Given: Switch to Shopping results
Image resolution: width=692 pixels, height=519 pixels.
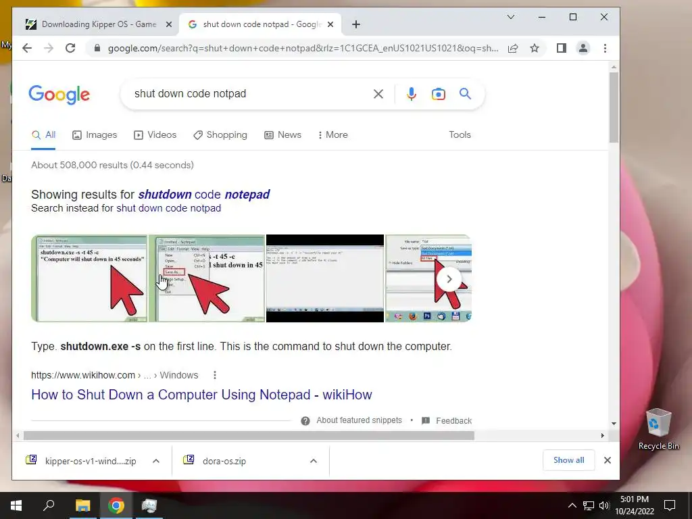Looking at the screenshot, I should click(x=220, y=135).
